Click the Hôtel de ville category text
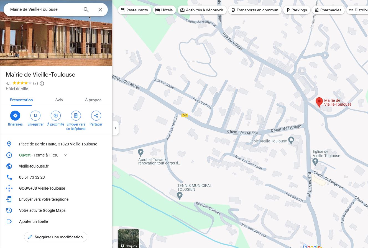The height and width of the screenshot is (248, 368). [17, 89]
